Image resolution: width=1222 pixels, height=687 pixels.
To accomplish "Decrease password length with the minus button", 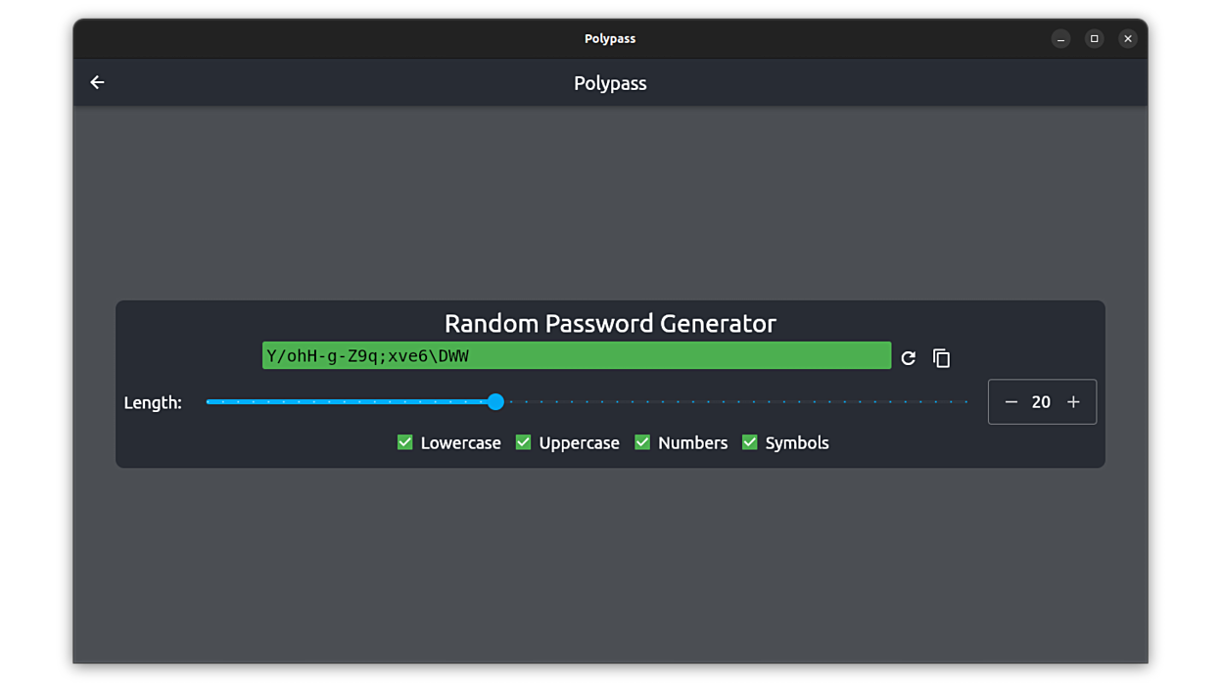I will pos(1011,401).
